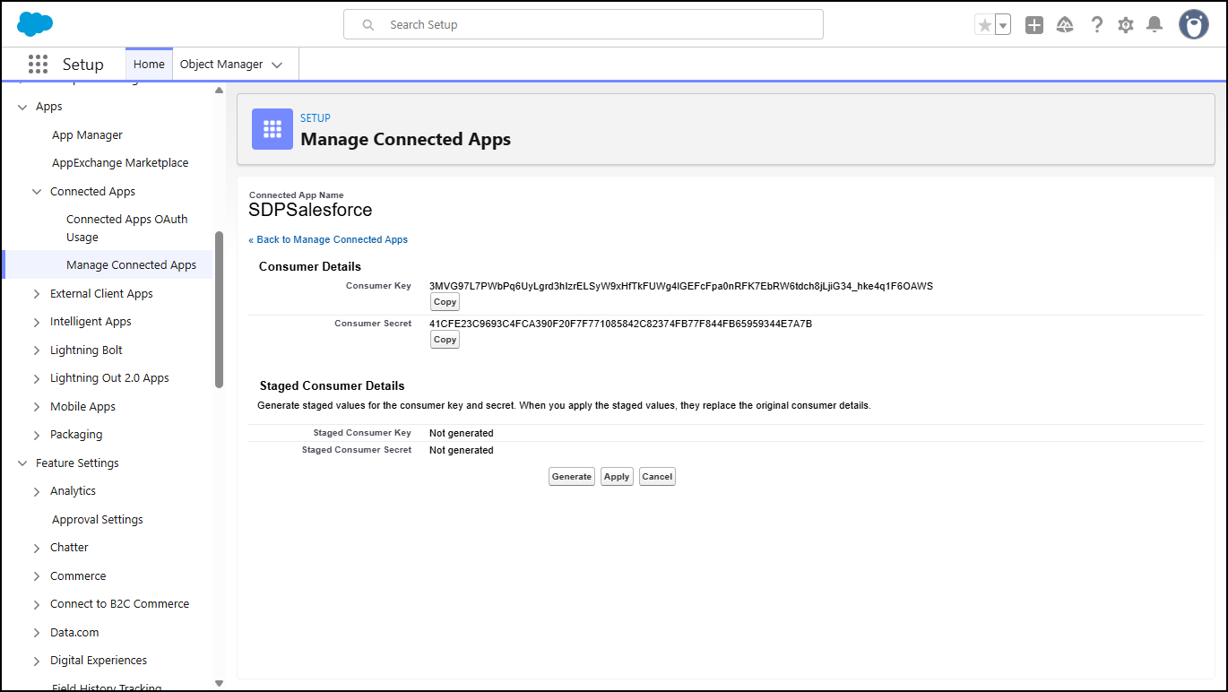Open the Trailhead guidance icon
Image resolution: width=1228 pixels, height=692 pixels.
pyautogui.click(x=1065, y=25)
